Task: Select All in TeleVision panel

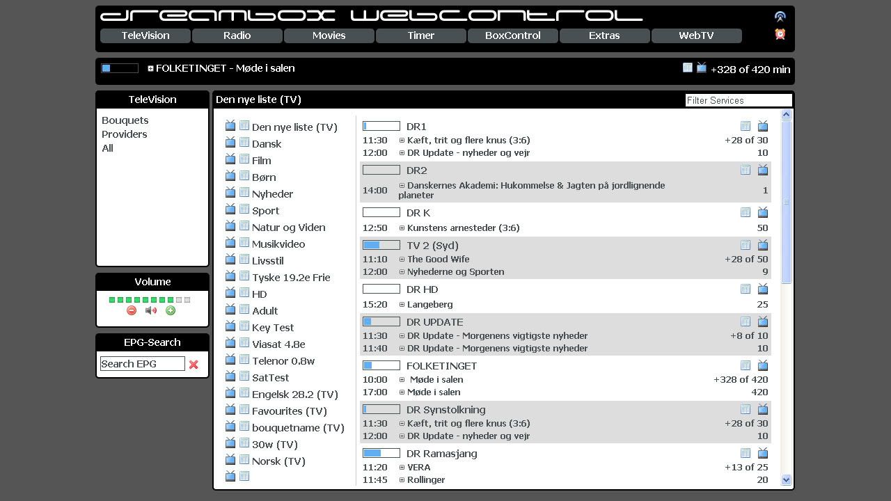Action: tap(107, 148)
